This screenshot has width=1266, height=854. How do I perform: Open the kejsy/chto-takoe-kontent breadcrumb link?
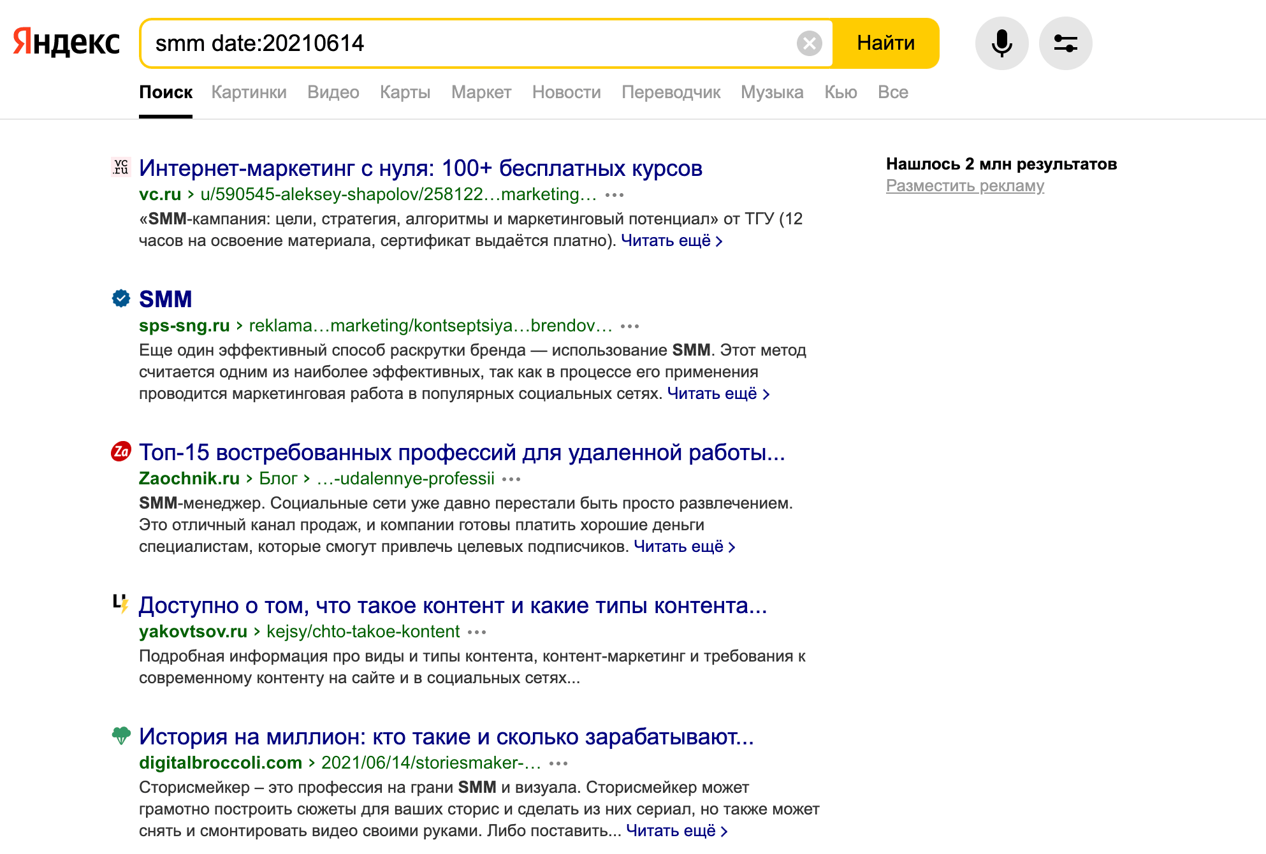(363, 632)
